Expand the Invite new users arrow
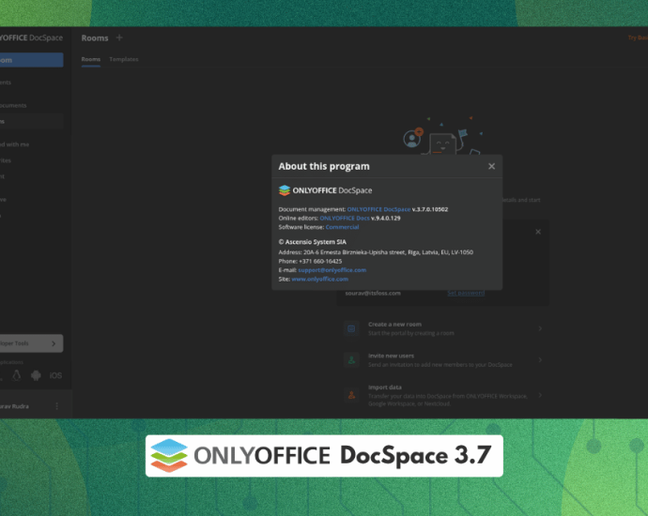Image resolution: width=648 pixels, height=516 pixels. (540, 360)
